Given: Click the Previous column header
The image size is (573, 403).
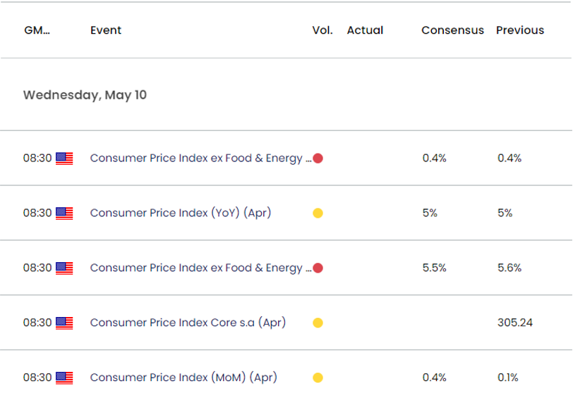Looking at the screenshot, I should pyautogui.click(x=520, y=30).
